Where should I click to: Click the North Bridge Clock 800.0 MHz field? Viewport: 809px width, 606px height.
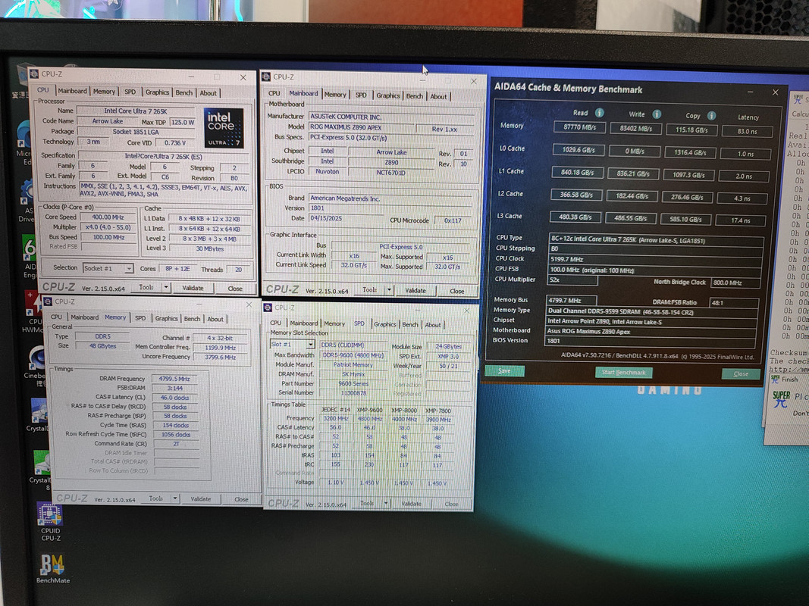click(735, 283)
